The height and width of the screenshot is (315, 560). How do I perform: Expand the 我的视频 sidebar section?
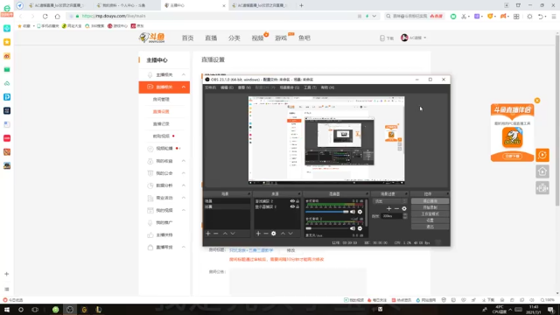[x=184, y=210]
